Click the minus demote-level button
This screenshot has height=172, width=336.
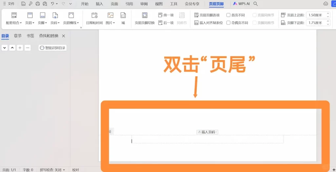click(x=28, y=48)
